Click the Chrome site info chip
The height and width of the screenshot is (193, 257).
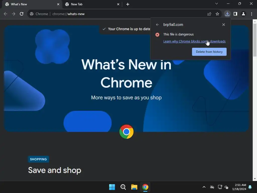(39, 14)
